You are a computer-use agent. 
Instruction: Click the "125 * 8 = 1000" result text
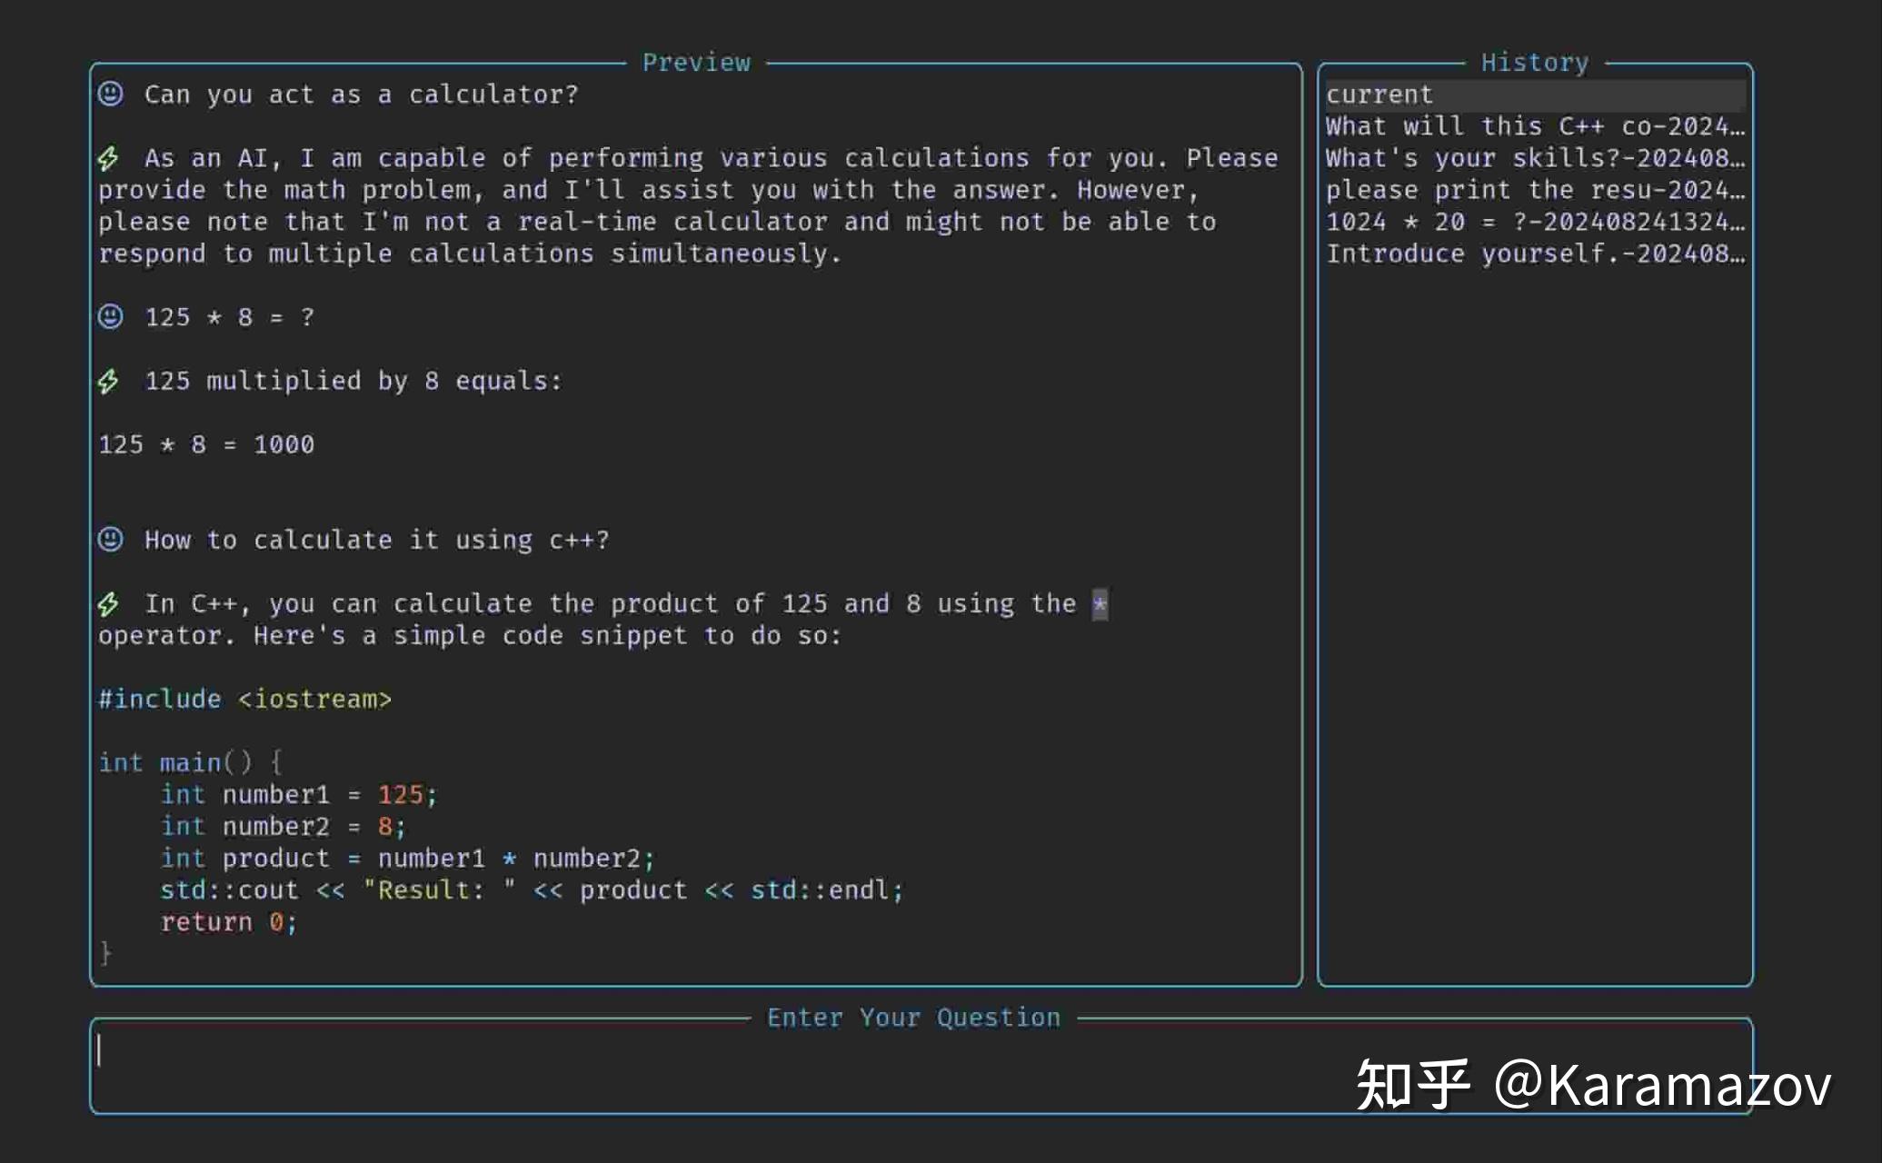click(206, 444)
